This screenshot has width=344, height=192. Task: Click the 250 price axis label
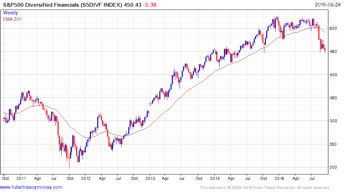click(333, 144)
